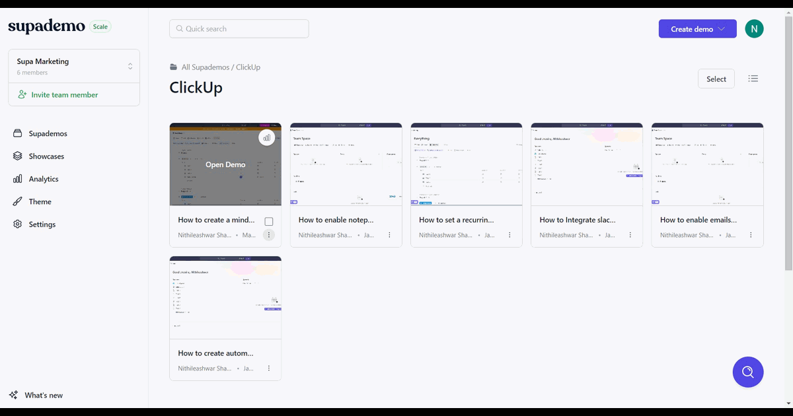
Task: Click the title "How to enable notep..."
Action: (x=336, y=220)
